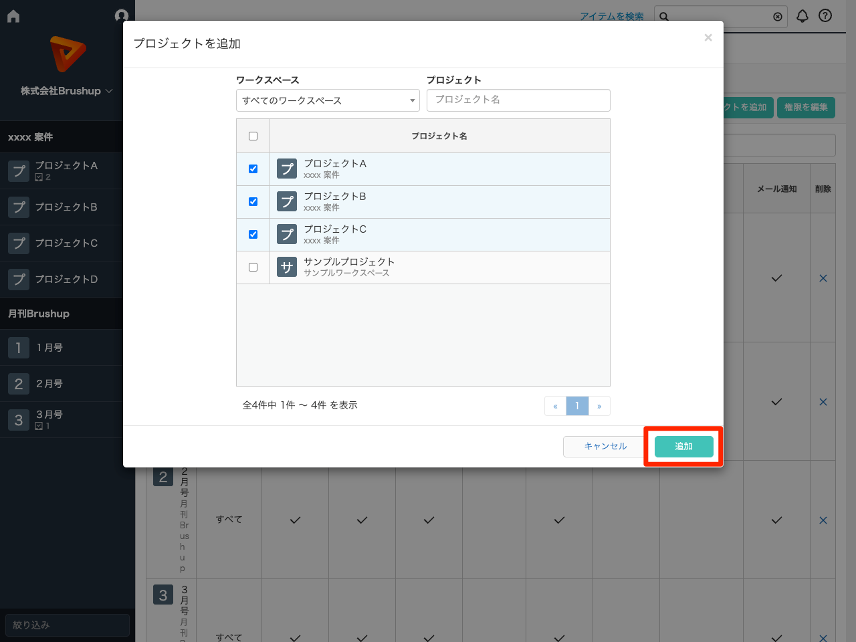
Task: Click サンプルワークスペース subtitle text
Action: coord(346,273)
